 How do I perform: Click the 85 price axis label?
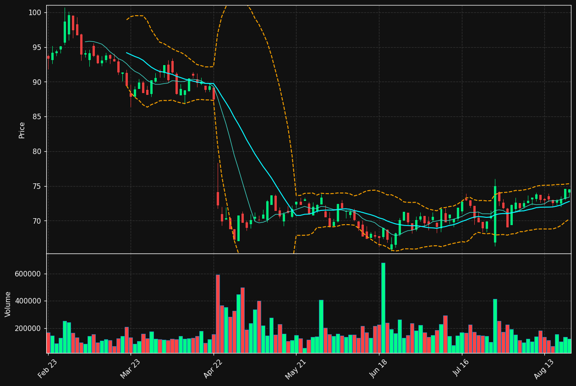[x=36, y=117]
